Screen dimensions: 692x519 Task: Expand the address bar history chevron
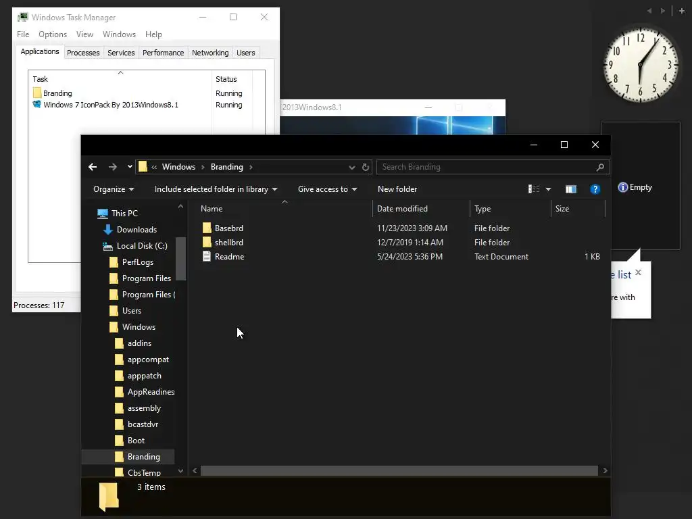pyautogui.click(x=351, y=168)
